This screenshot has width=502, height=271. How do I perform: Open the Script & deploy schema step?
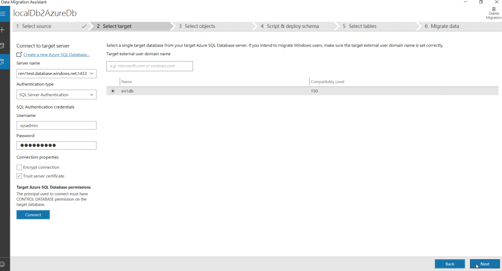tap(295, 26)
